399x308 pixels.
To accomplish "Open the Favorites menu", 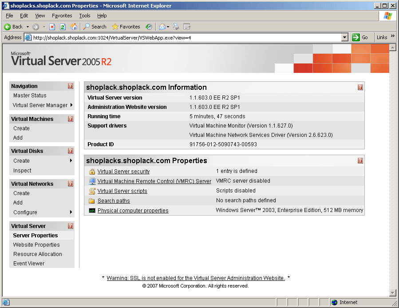I will click(x=62, y=16).
